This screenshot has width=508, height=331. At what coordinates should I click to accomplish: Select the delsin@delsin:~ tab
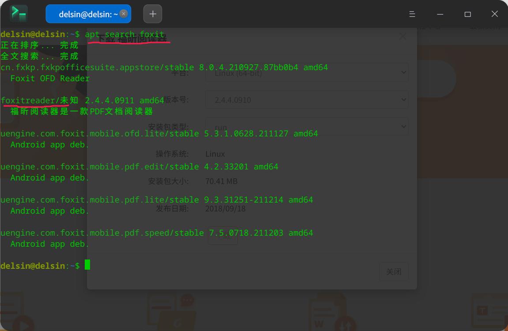[86, 14]
